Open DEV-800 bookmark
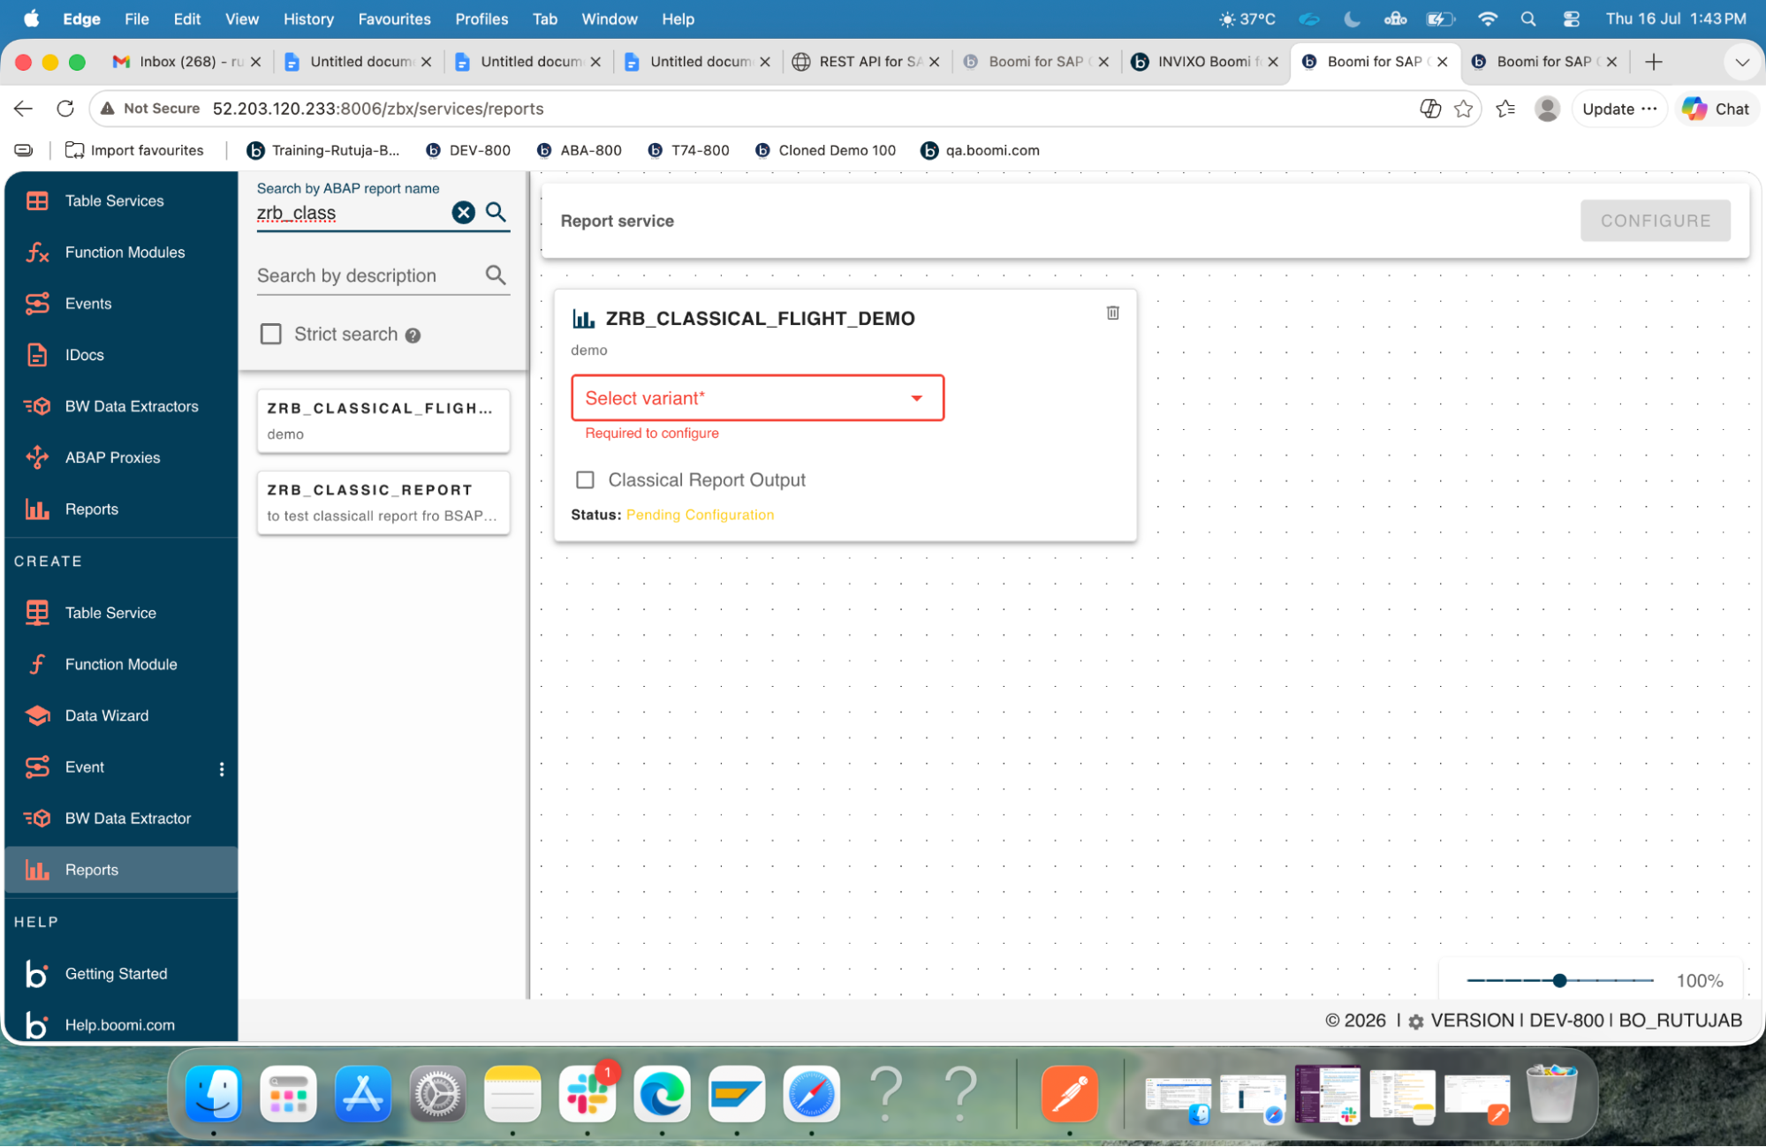Screen dimensions: 1766x1147 pos(468,151)
